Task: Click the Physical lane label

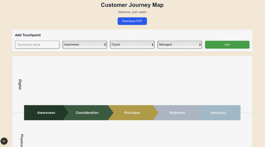Action: click(22, 140)
